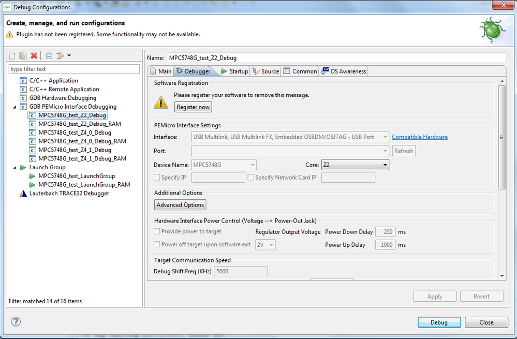The height and width of the screenshot is (339, 517).
Task: Toggle Power off target upon software exit
Action: click(157, 244)
